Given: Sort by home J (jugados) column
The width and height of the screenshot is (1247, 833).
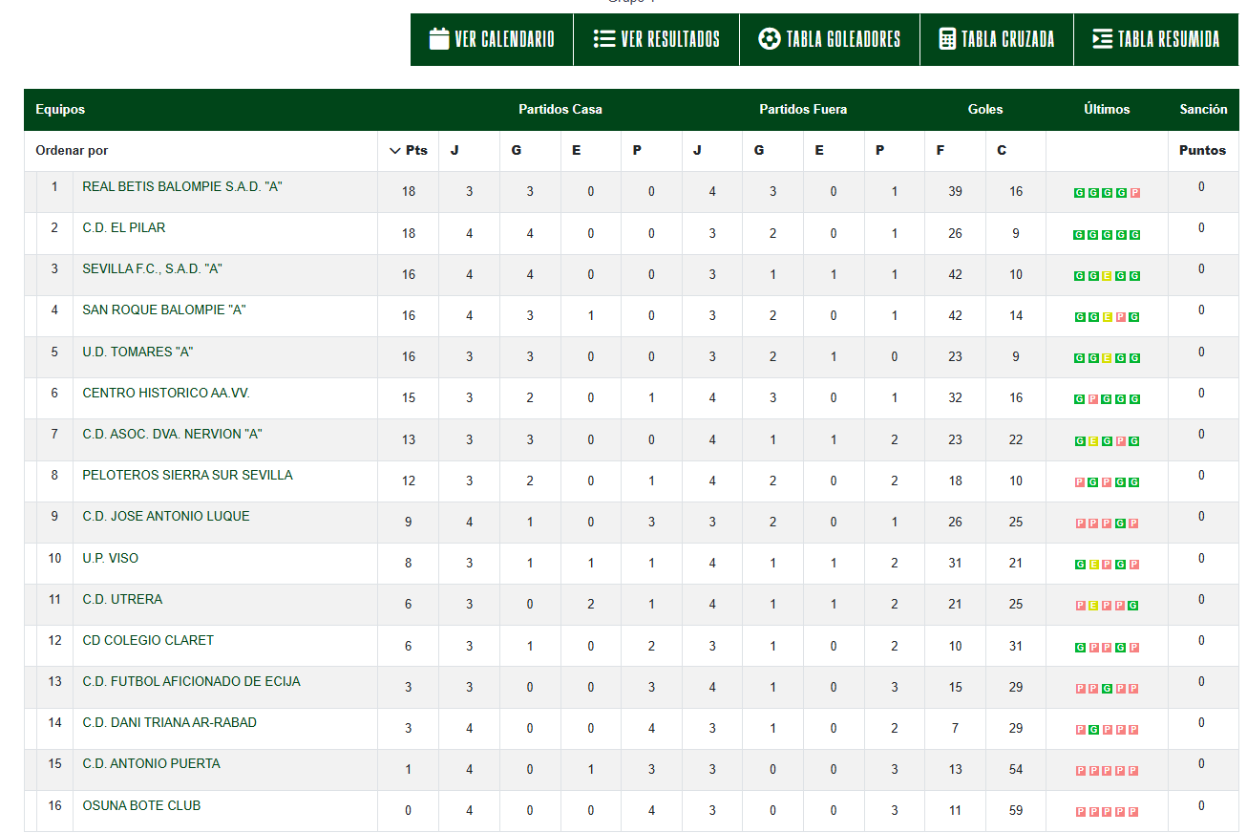Looking at the screenshot, I should point(454,151).
